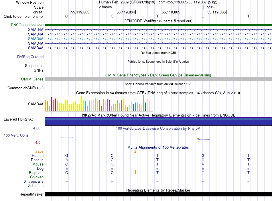Click the ENSG00000295290 green gene bar
Image resolution: width=272 pixels, height=201 pixels.
point(158,25)
